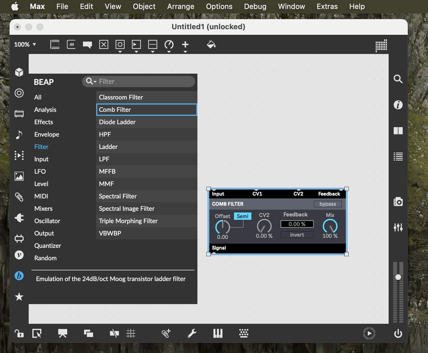Toggle bypass on the Comb Filter
The width and height of the screenshot is (428, 353).
pyautogui.click(x=328, y=204)
